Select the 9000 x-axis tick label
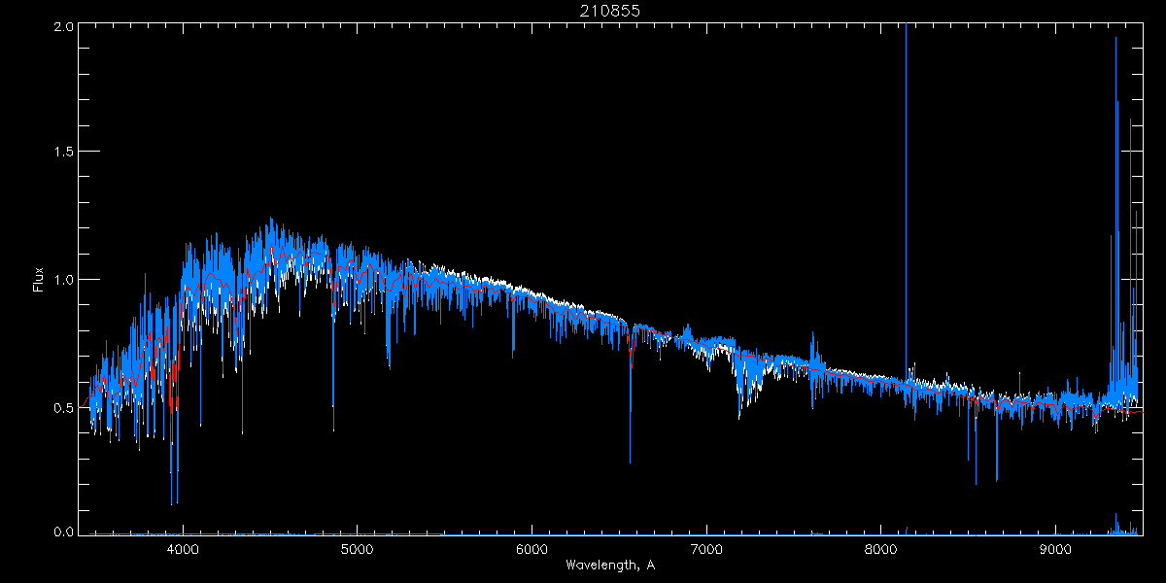The width and height of the screenshot is (1166, 583). [x=1056, y=550]
